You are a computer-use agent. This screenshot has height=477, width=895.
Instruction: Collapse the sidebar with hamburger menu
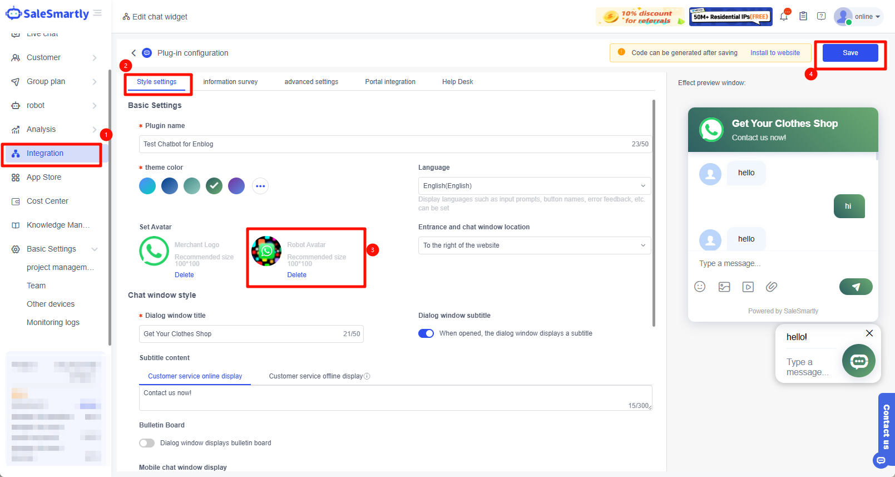pos(98,13)
